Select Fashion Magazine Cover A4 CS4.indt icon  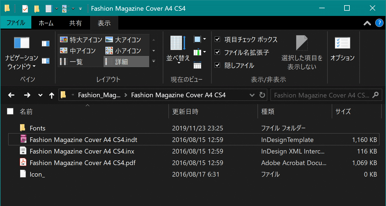pyautogui.click(x=23, y=140)
